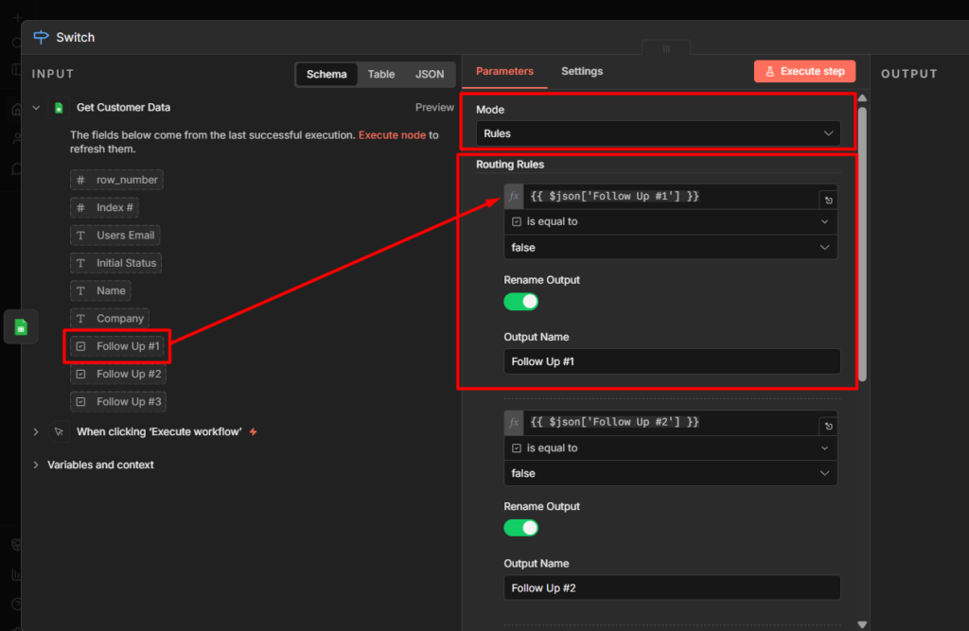Toggle Rename Output under Follow Up #2

[520, 528]
